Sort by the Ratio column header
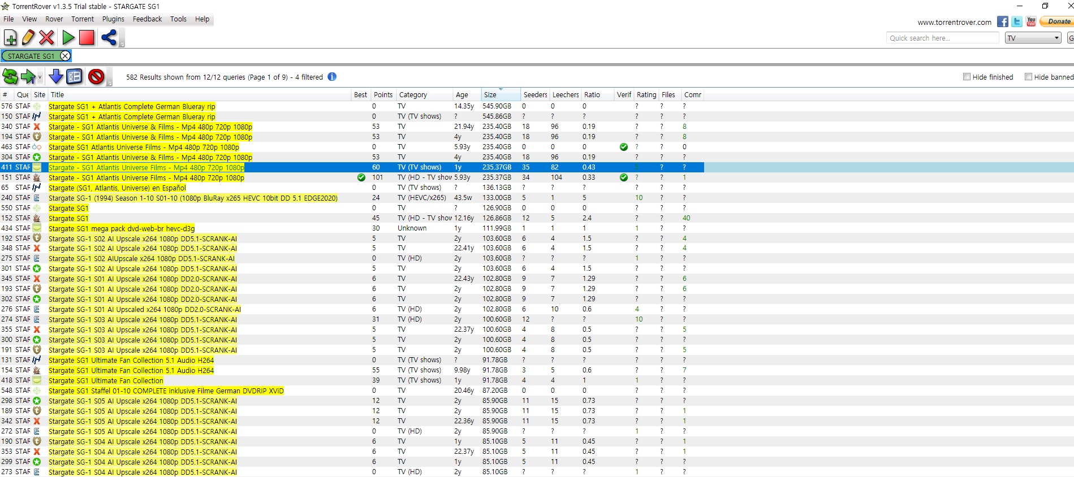The height and width of the screenshot is (477, 1074). [x=598, y=94]
